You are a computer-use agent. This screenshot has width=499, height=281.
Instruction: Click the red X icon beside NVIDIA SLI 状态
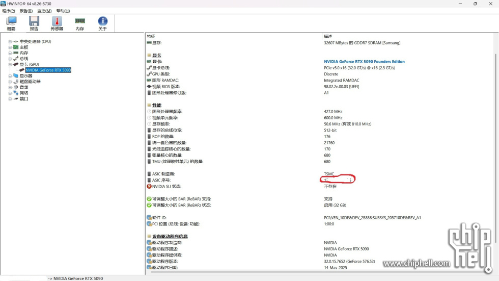click(149, 186)
